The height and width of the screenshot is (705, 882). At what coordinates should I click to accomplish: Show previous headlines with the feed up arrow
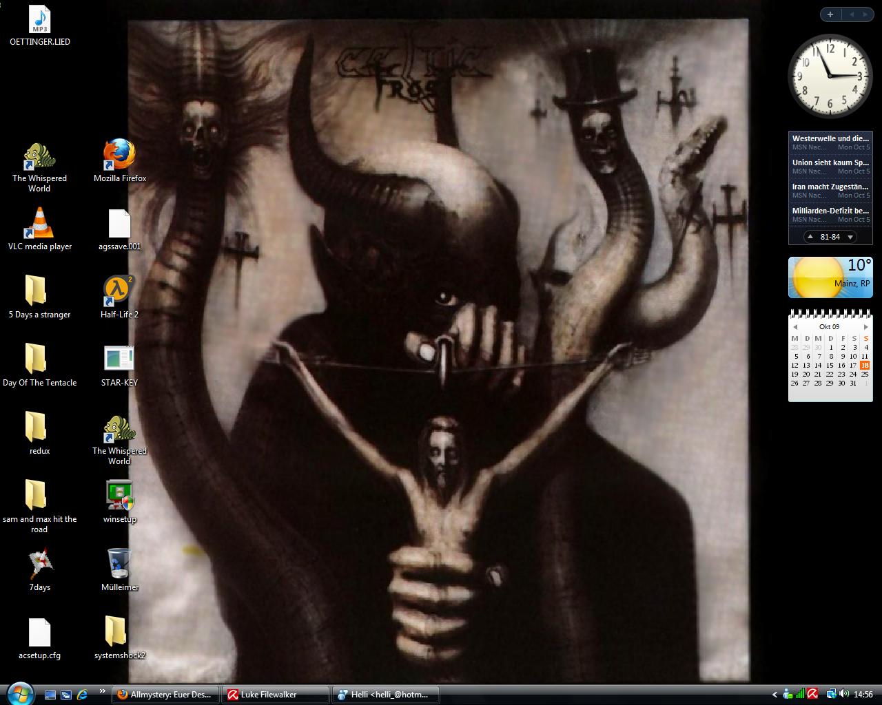[x=811, y=237]
